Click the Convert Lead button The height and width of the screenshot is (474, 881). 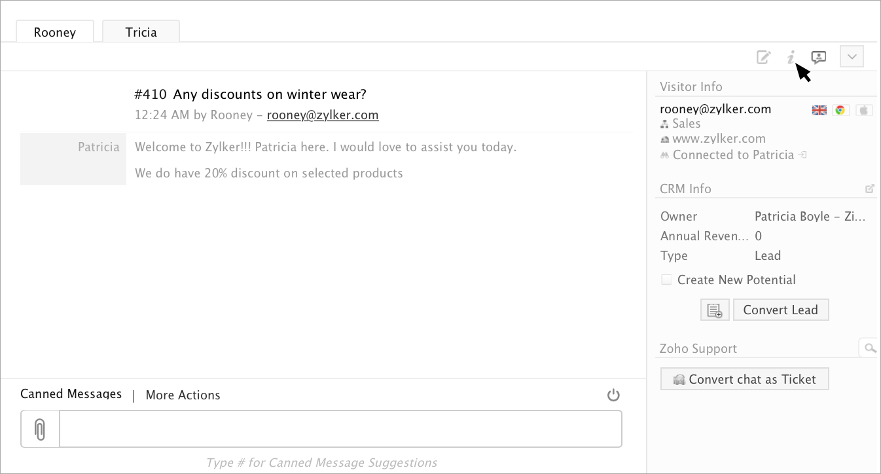coord(780,310)
